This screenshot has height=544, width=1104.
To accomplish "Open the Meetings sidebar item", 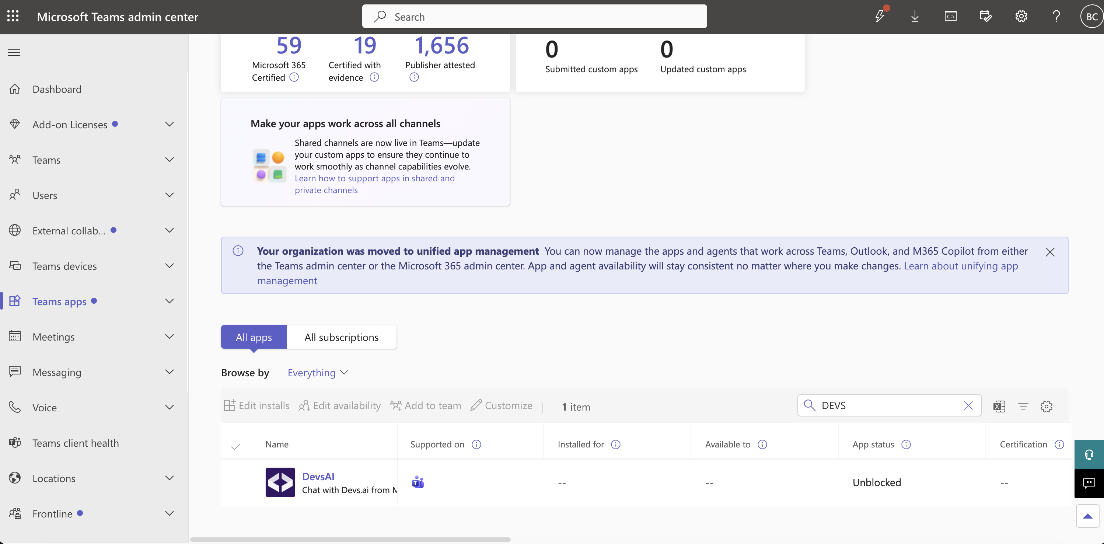I will [x=53, y=337].
